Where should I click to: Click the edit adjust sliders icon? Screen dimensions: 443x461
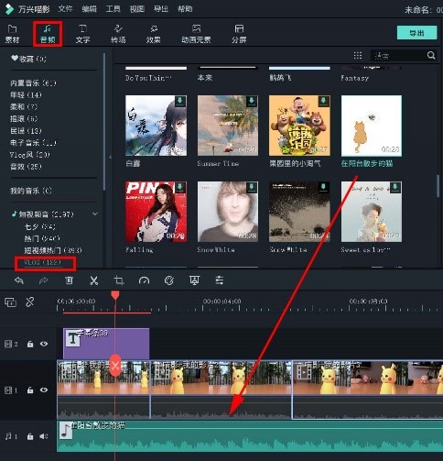point(220,280)
